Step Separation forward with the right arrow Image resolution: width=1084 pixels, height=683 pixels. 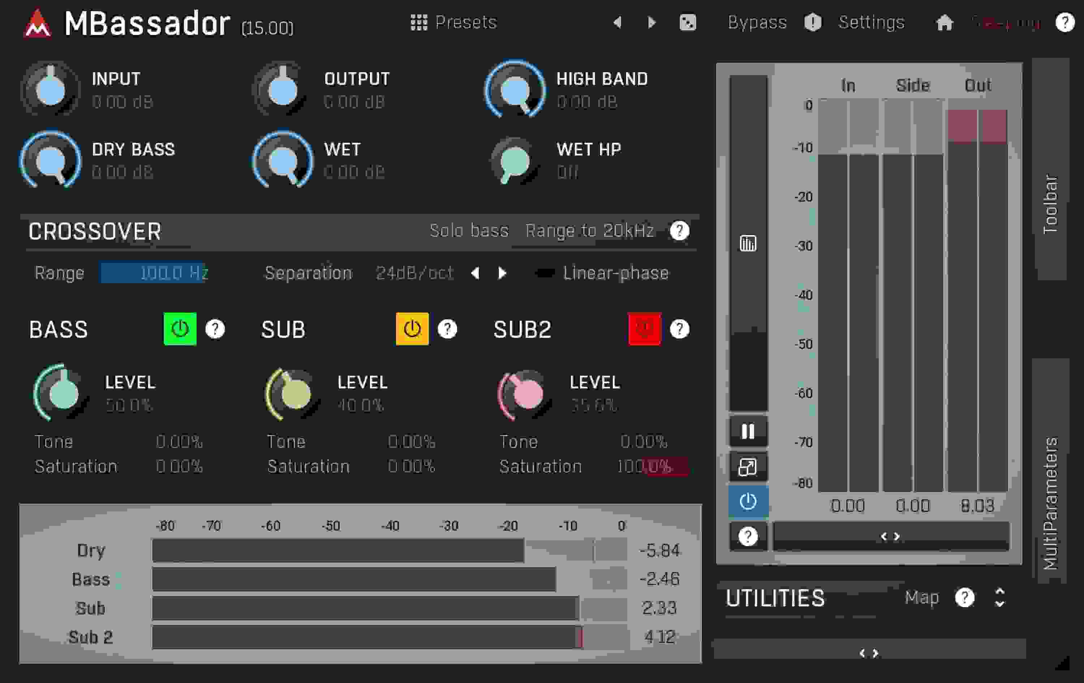coord(502,273)
